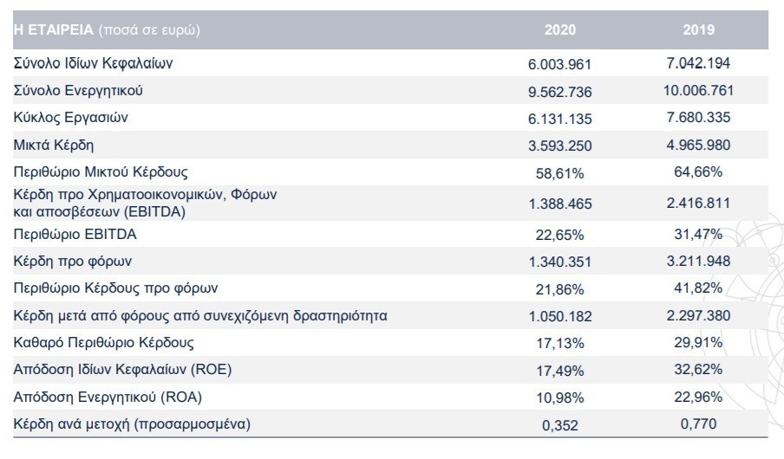Select the Καθαρό Περιθώριο Κέρδους label
This screenshot has height=459, width=784.
coord(103,343)
